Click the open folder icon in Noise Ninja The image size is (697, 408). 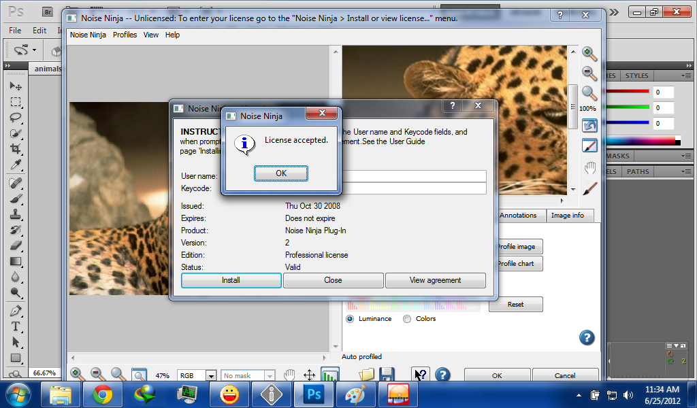367,374
